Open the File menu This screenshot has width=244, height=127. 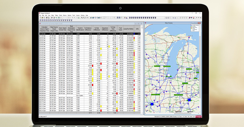40,15
